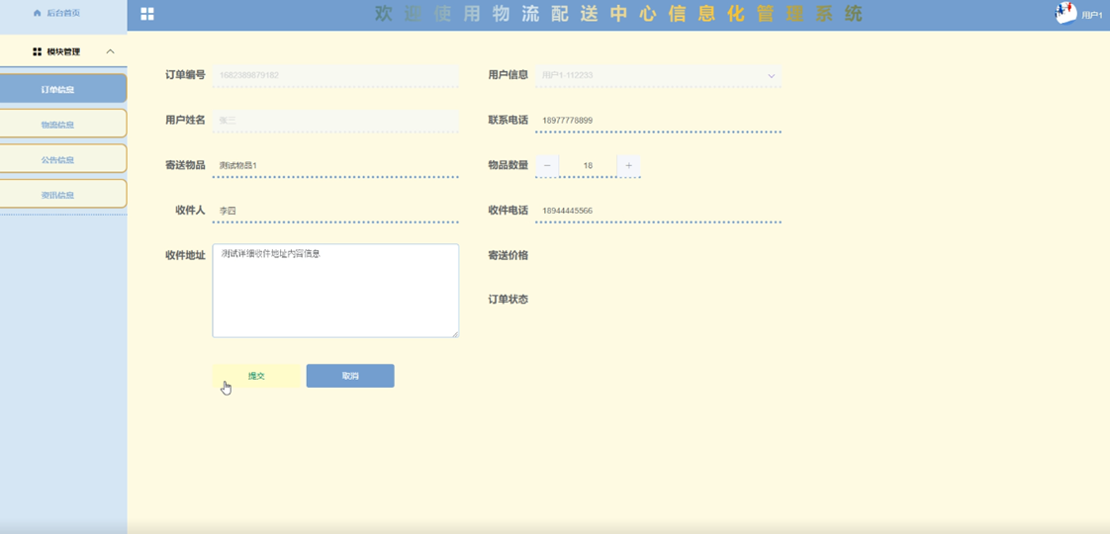Click the 订单状态 label

click(x=508, y=300)
